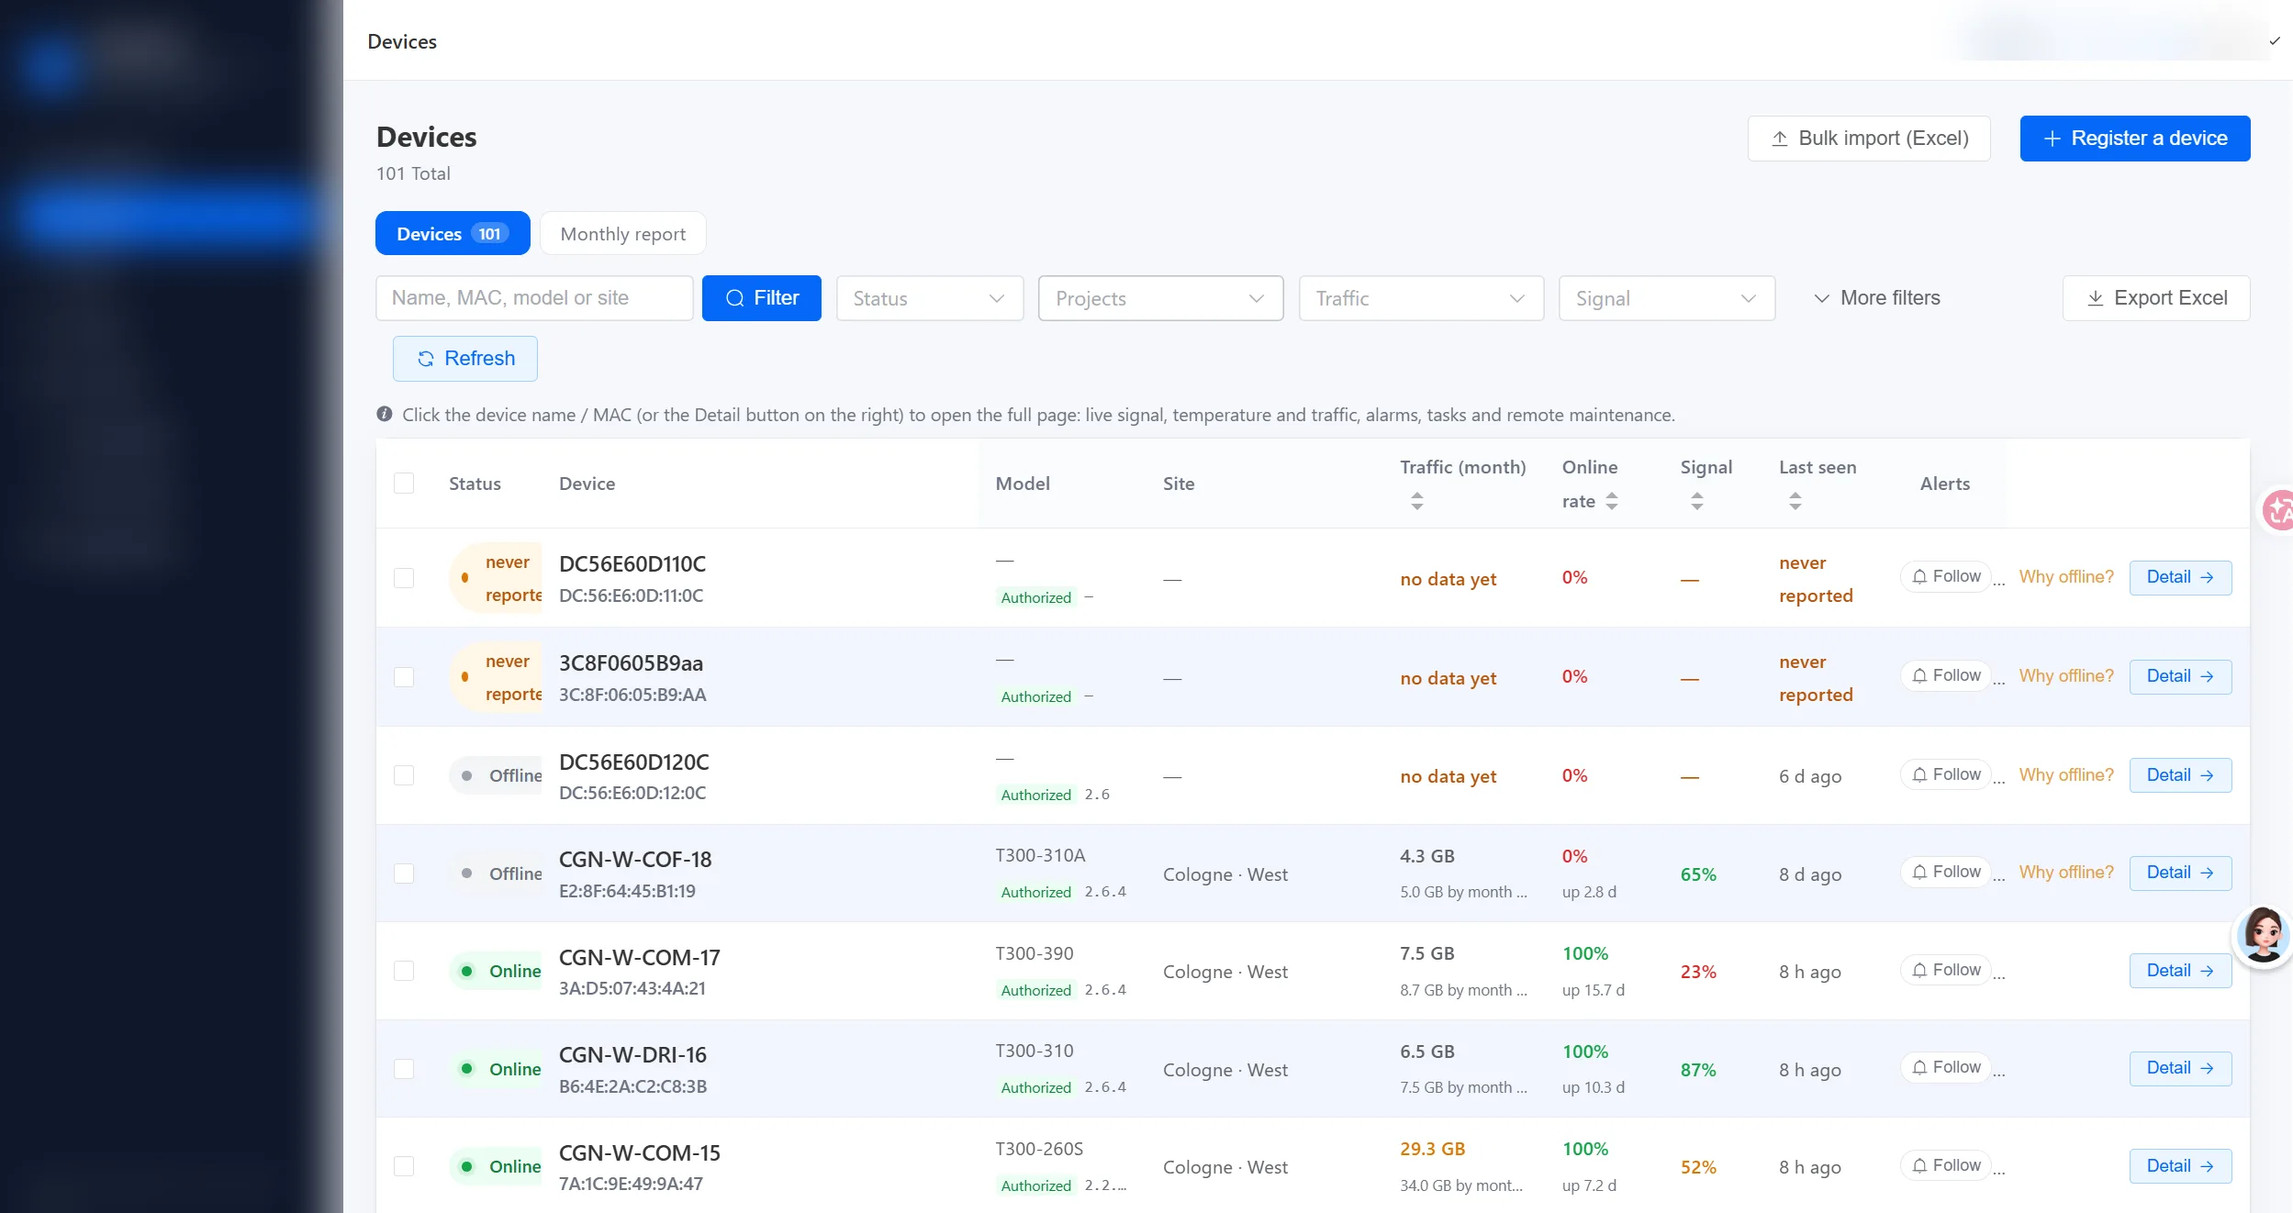
Task: Open Detail for DC56E60D110C
Action: (x=2180, y=577)
